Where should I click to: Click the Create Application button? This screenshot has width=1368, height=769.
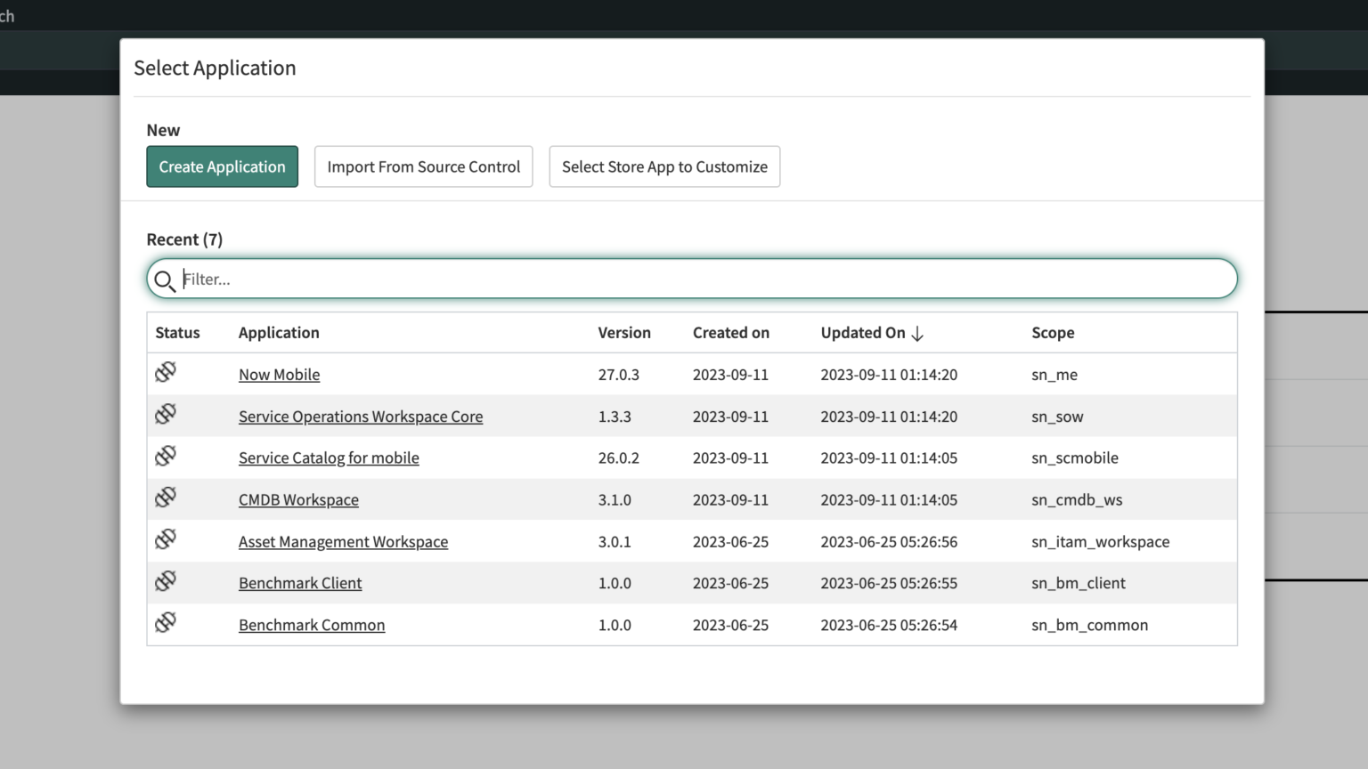(222, 166)
